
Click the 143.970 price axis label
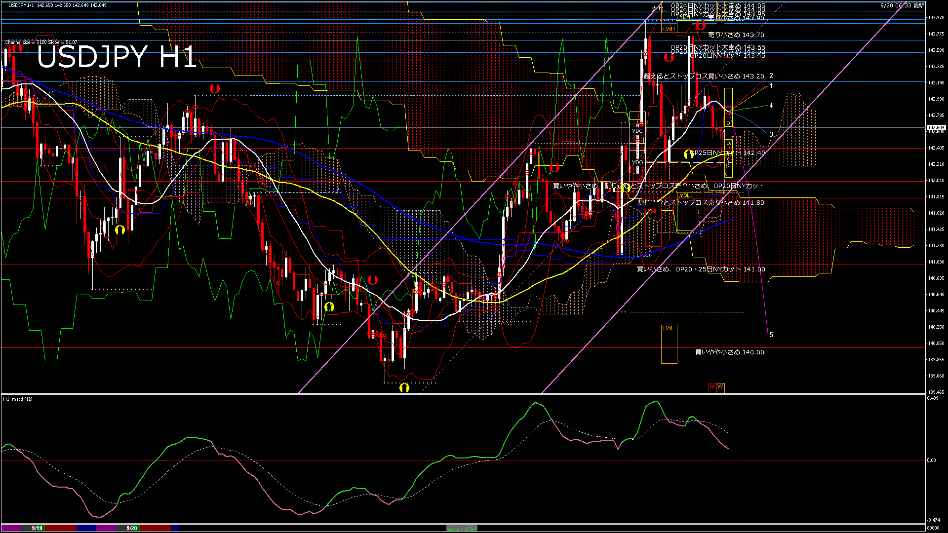click(936, 18)
